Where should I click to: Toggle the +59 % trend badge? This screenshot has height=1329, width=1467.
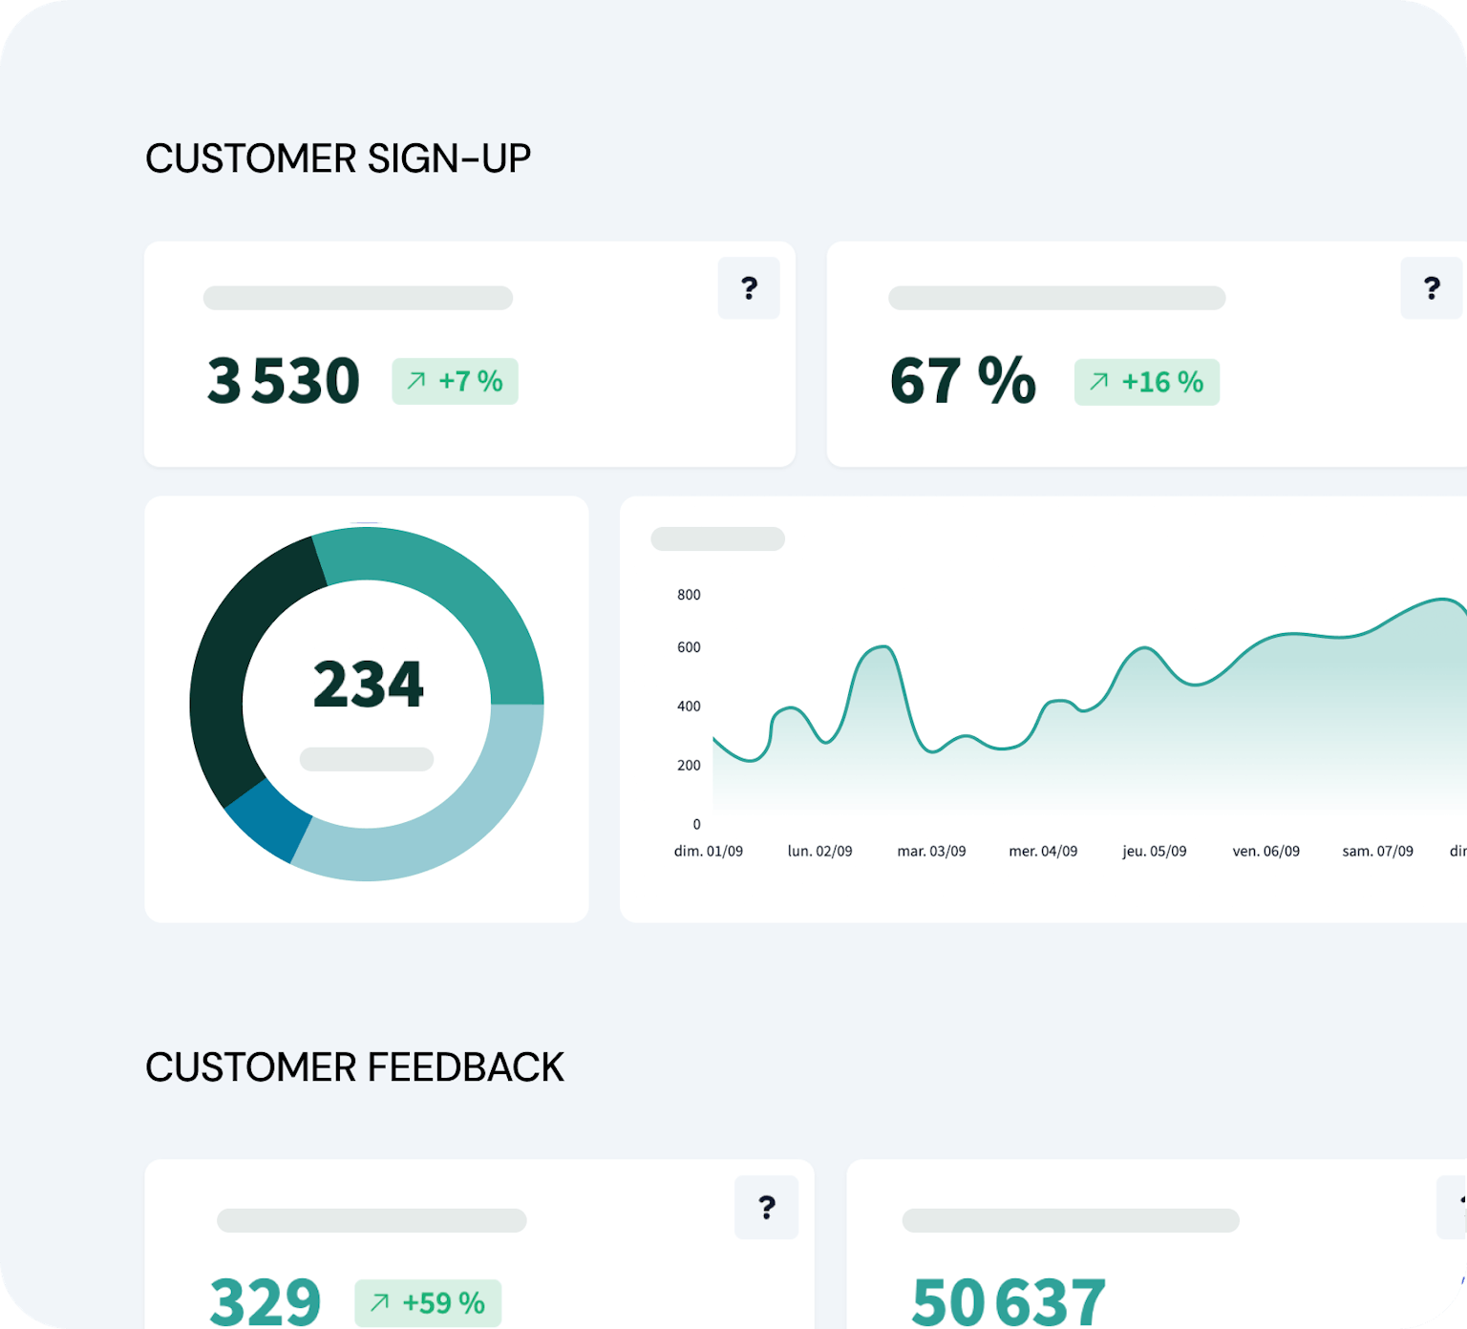(427, 1301)
